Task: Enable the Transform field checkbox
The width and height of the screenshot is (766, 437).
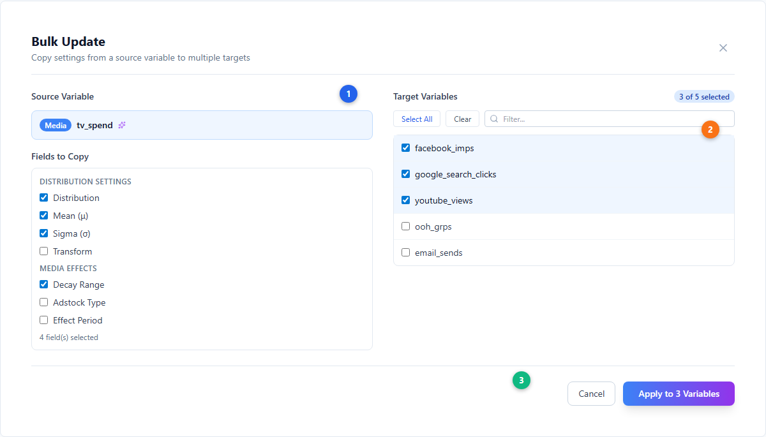Action: point(44,251)
